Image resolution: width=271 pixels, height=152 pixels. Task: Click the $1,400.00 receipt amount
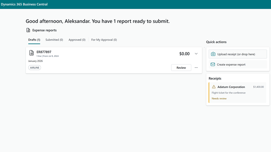[258, 87]
